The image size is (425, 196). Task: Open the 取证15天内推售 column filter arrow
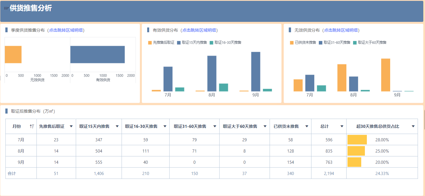[x=117, y=126]
